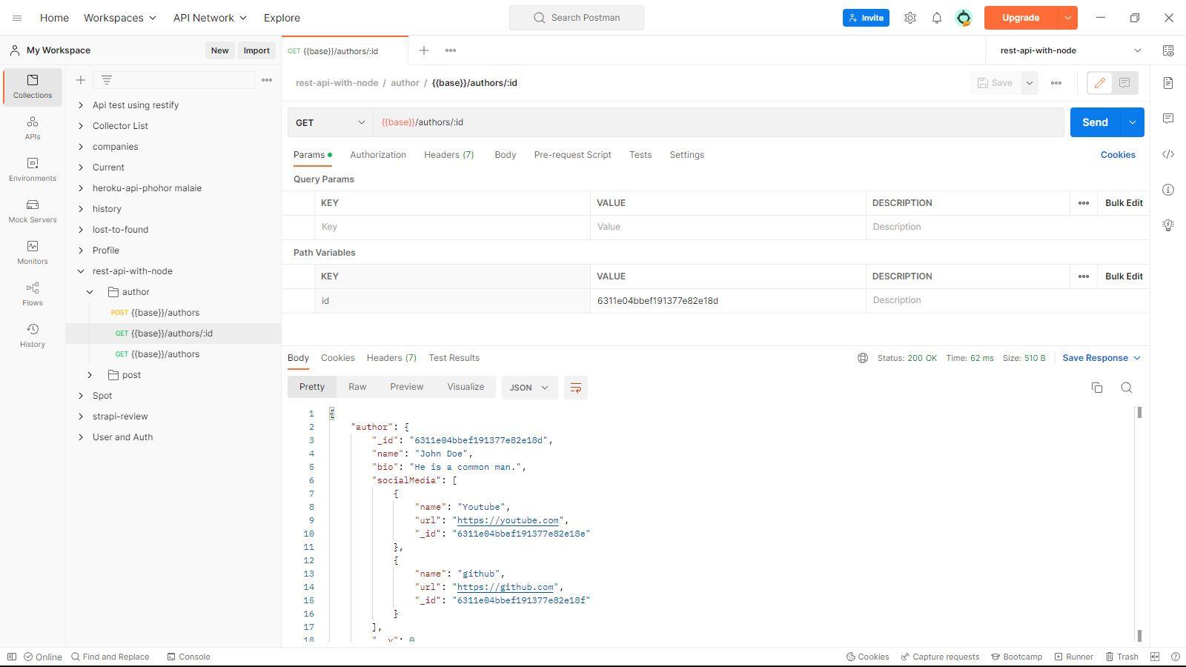Screen dimensions: 1186x667
Task: Click the id path variable value field
Action: (x=728, y=301)
